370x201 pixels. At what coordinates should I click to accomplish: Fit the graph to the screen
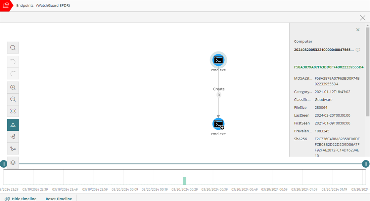(x=13, y=111)
